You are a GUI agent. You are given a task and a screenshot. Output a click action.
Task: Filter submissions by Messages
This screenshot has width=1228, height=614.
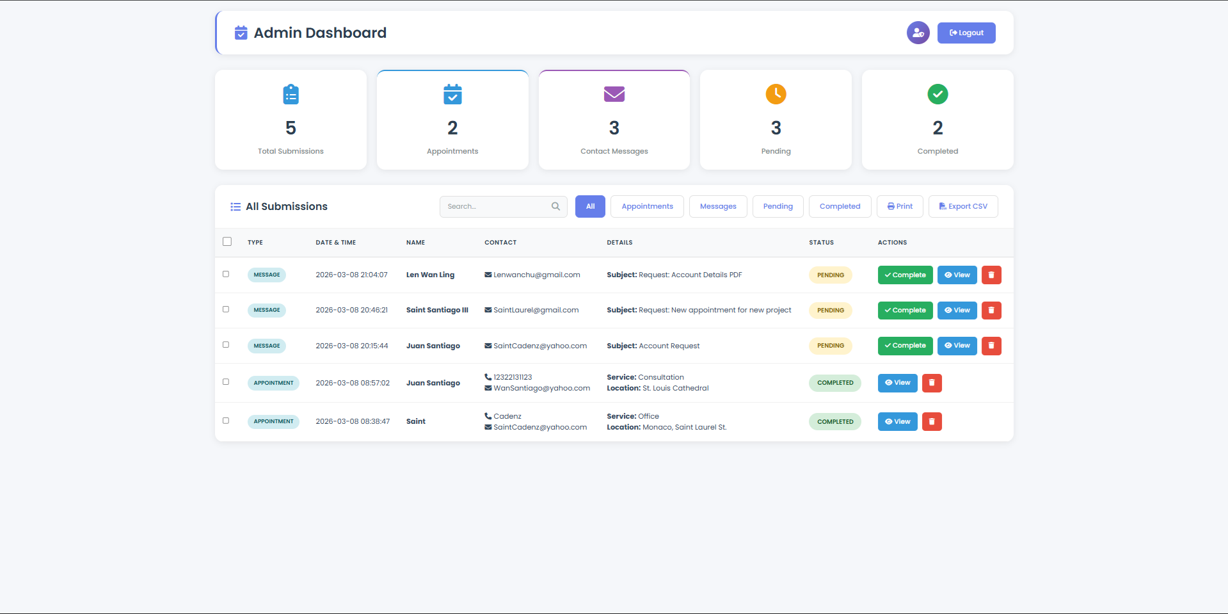pyautogui.click(x=718, y=206)
